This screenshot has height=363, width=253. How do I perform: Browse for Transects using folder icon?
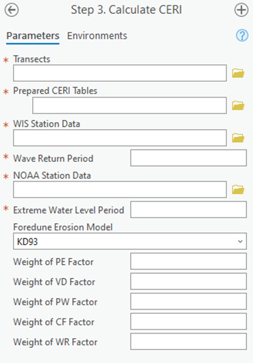(238, 73)
